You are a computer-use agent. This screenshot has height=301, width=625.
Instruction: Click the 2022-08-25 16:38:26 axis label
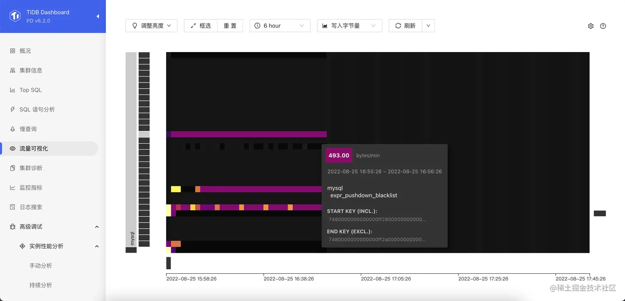(x=289, y=279)
